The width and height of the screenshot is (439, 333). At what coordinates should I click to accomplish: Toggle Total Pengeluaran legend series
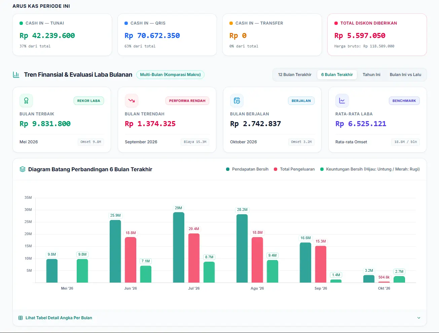(294, 169)
